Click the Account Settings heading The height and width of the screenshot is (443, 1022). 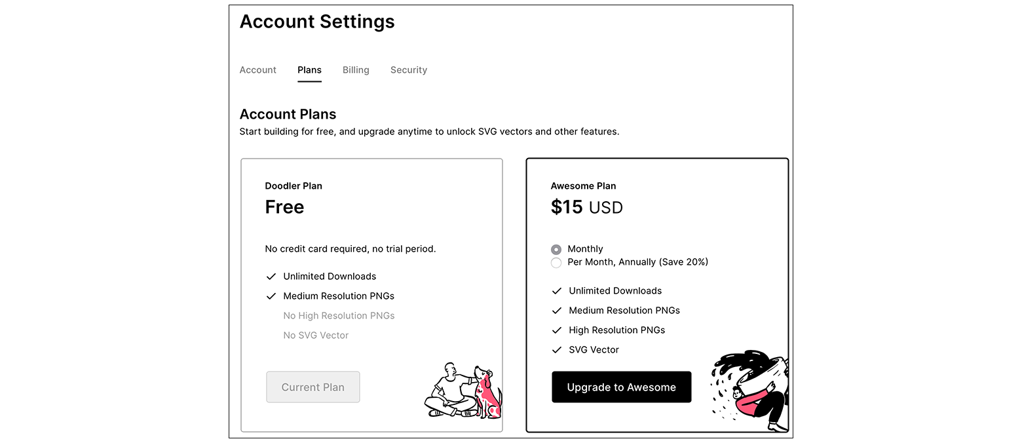(317, 22)
